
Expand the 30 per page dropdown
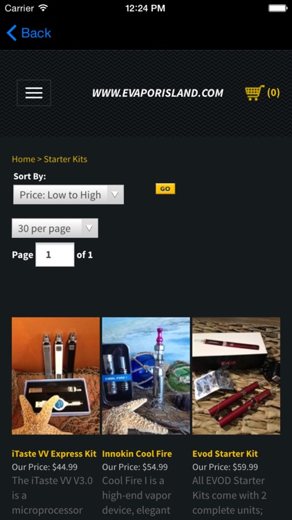(x=55, y=228)
